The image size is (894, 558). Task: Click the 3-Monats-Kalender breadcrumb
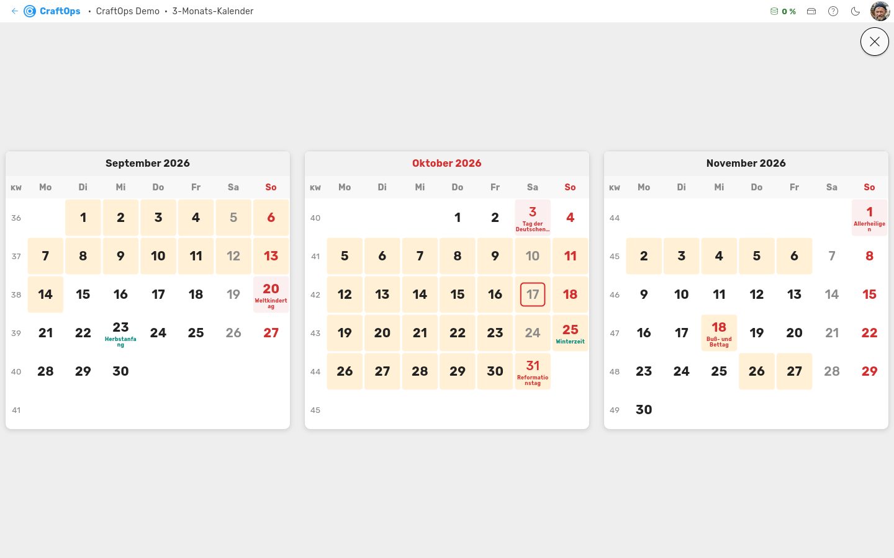pos(213,11)
